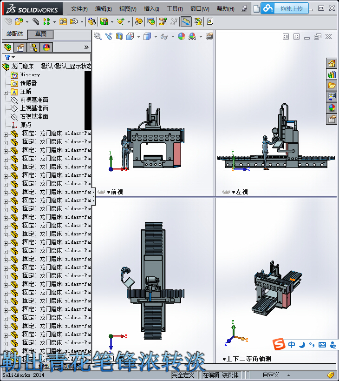
Task: Open the DisplayManager color tab
Action: tap(46, 47)
